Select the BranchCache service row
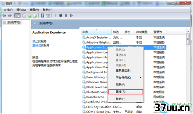Image resolution: width=193 pixels, height=114 pixels. pos(95,97)
